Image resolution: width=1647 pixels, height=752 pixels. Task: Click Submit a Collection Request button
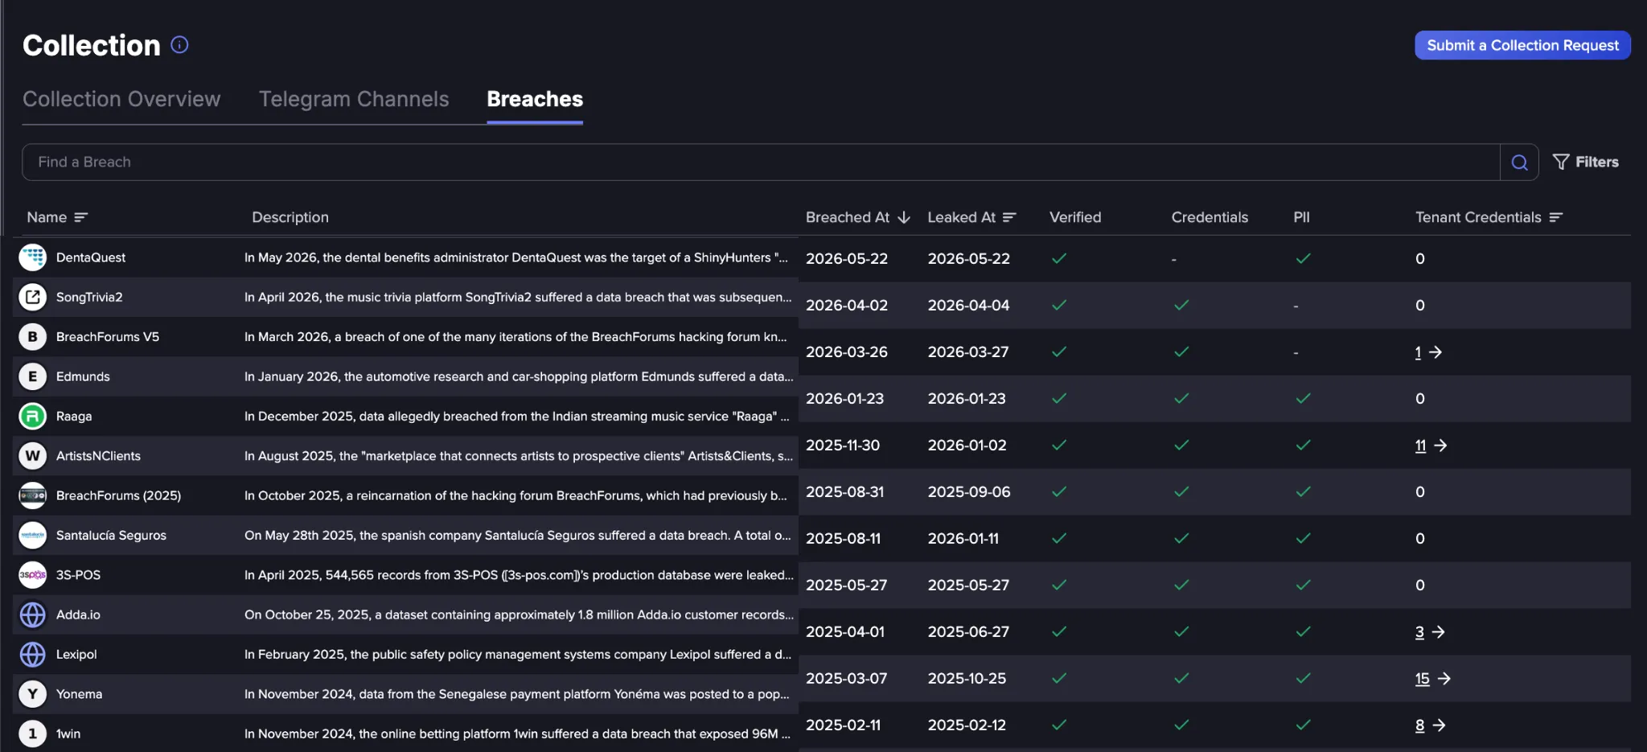[1522, 45]
